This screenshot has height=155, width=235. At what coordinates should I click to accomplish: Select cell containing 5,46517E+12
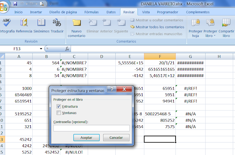point(160,76)
